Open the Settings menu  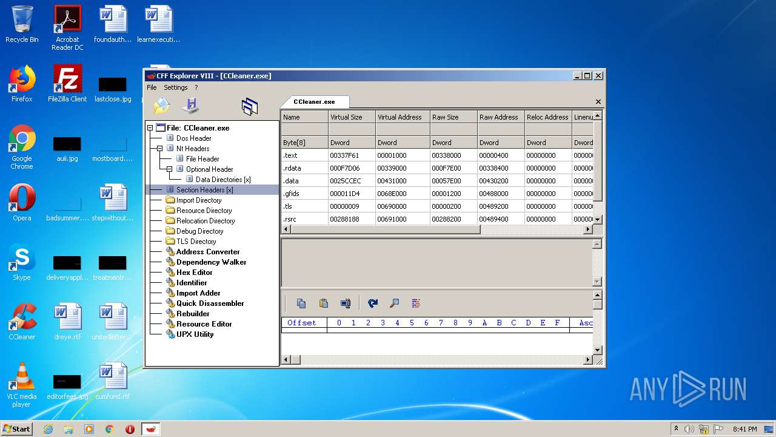click(x=176, y=87)
